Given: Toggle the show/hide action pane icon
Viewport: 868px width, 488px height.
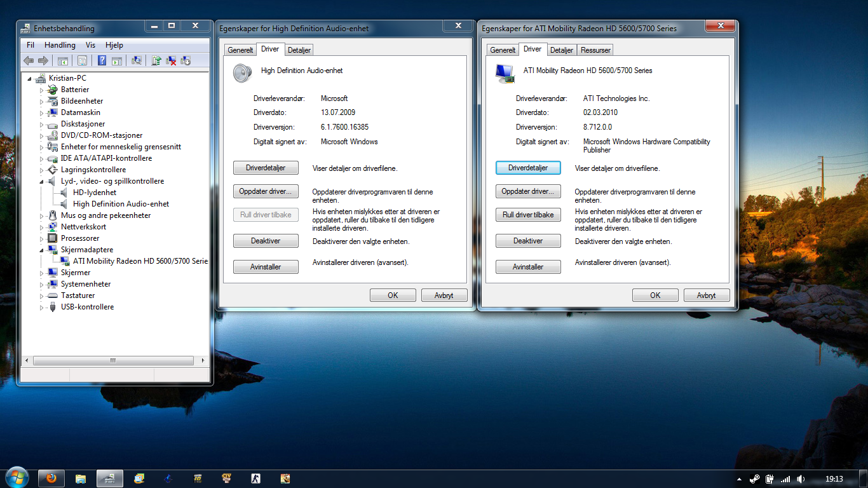Looking at the screenshot, I should click(x=117, y=60).
